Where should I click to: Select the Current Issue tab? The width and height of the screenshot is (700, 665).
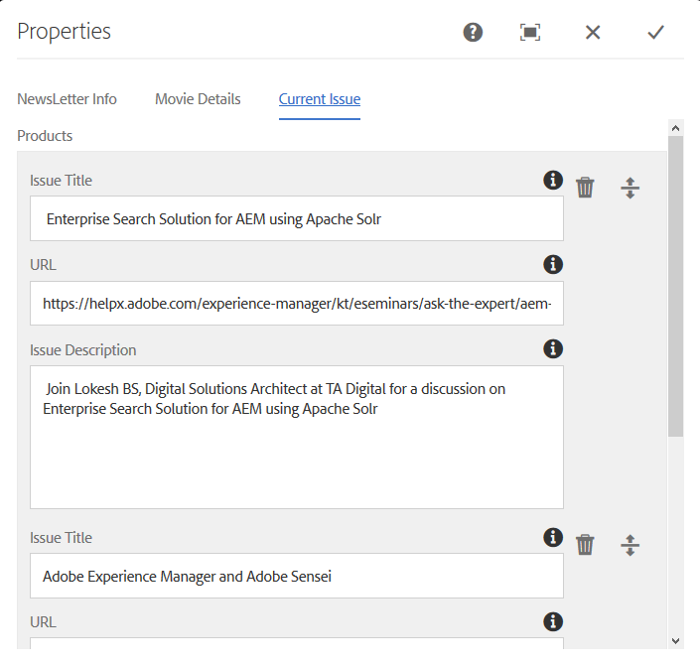tap(319, 99)
